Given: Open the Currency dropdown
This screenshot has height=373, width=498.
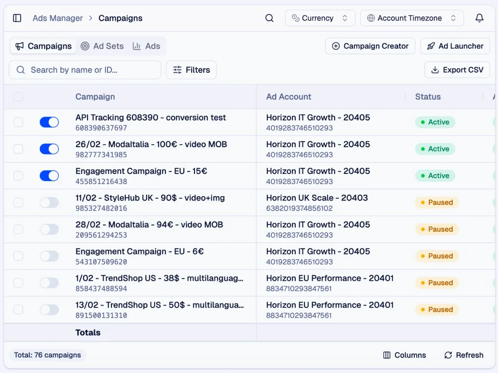Looking at the screenshot, I should tap(320, 18).
